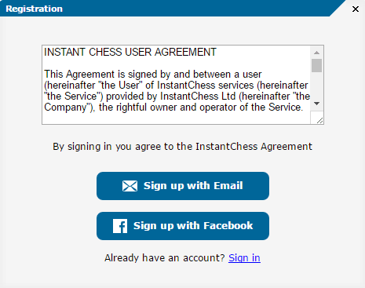Click the INSTANT CHESS USER AGREEMENT heading
365x288 pixels.
(x=130, y=52)
